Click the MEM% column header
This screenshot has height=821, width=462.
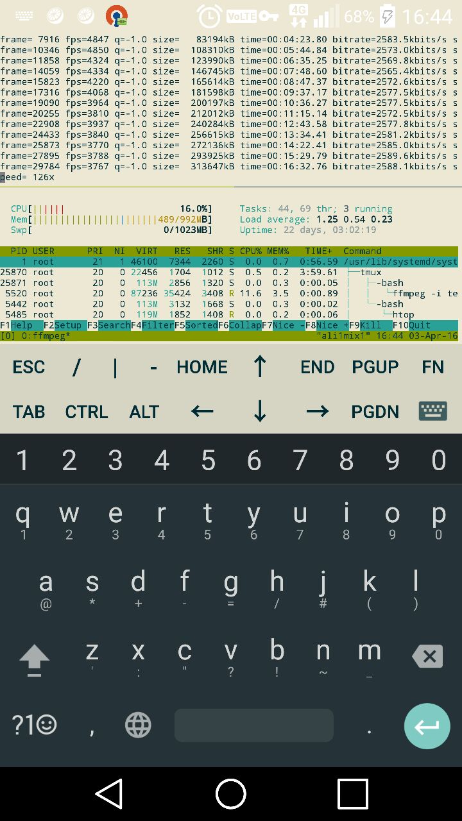coord(278,251)
